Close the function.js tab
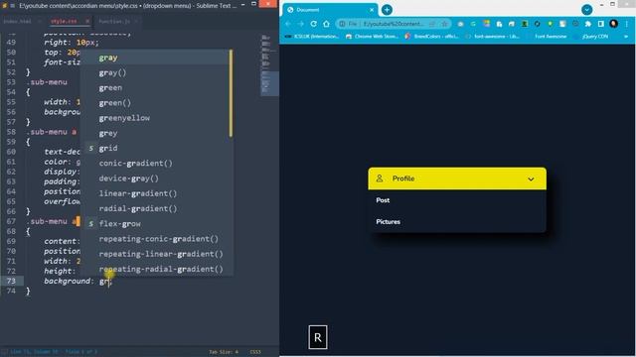The width and height of the screenshot is (636, 357). point(136,21)
